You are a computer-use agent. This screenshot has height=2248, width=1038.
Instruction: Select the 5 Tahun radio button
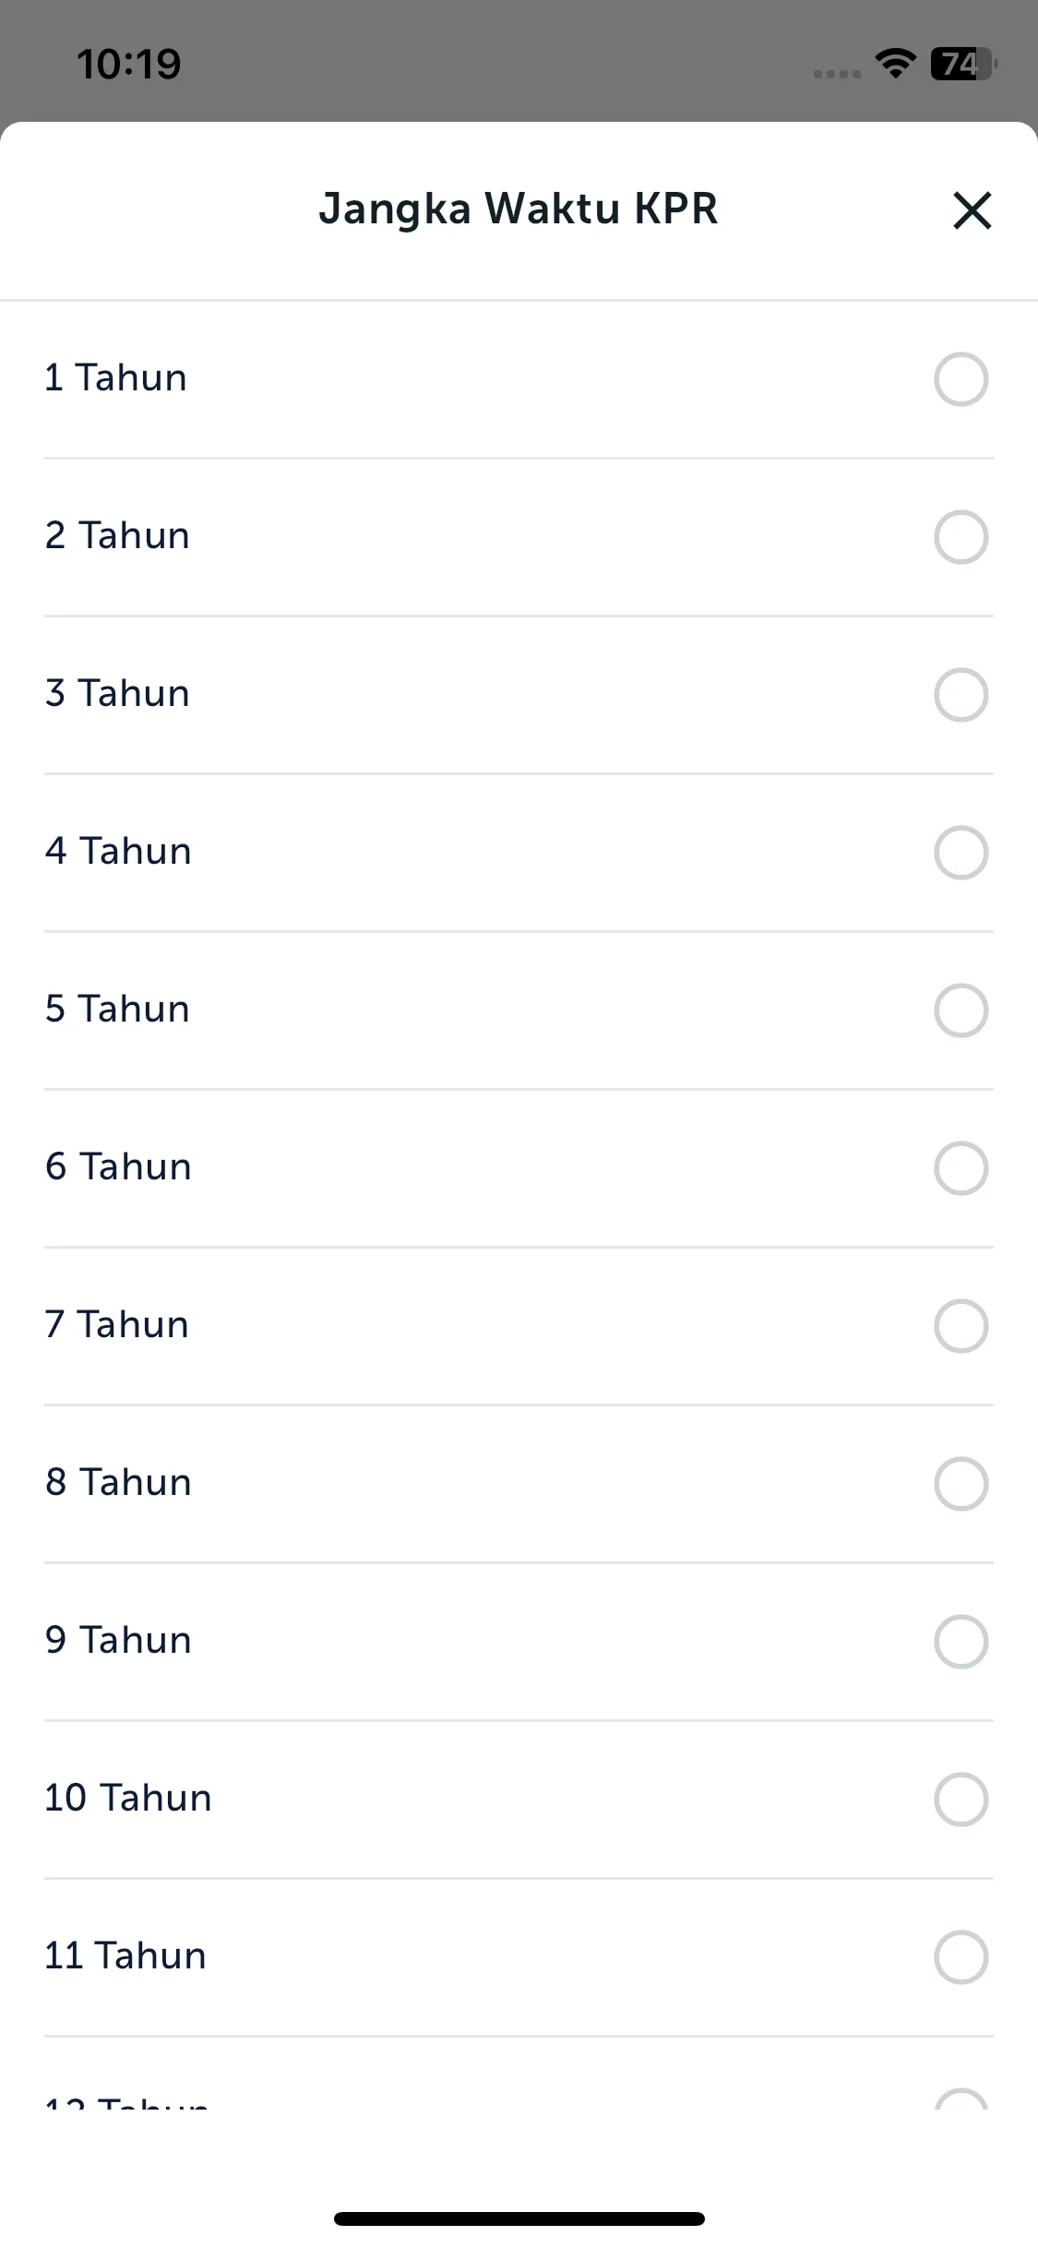[x=960, y=1010]
